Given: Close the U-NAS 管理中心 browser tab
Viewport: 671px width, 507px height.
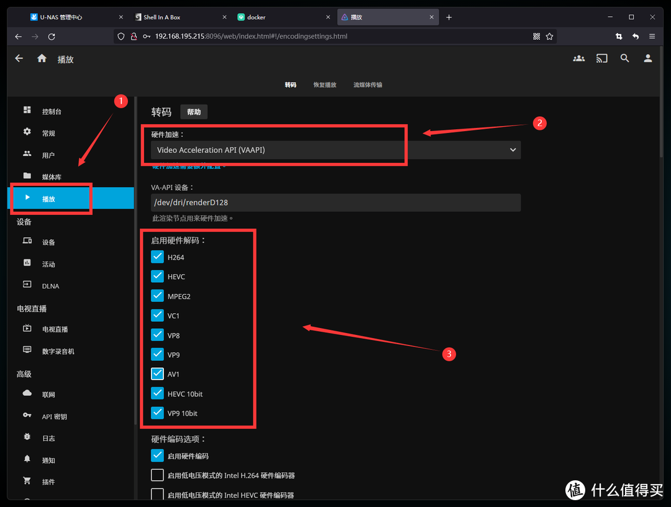Looking at the screenshot, I should pos(121,17).
